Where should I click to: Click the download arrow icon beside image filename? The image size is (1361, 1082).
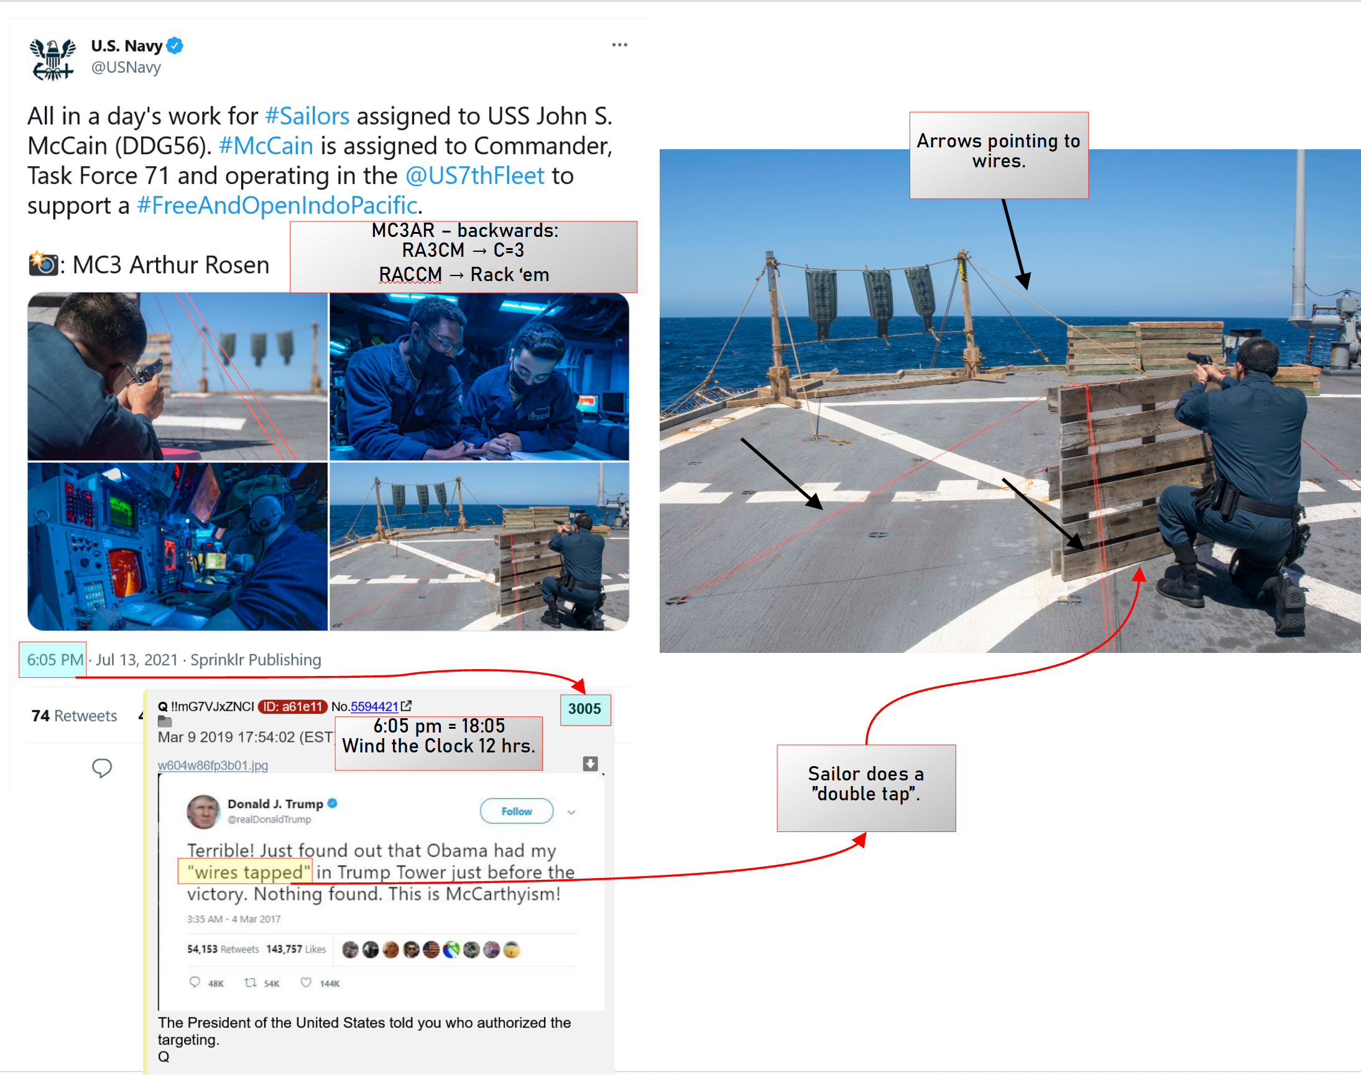[590, 764]
